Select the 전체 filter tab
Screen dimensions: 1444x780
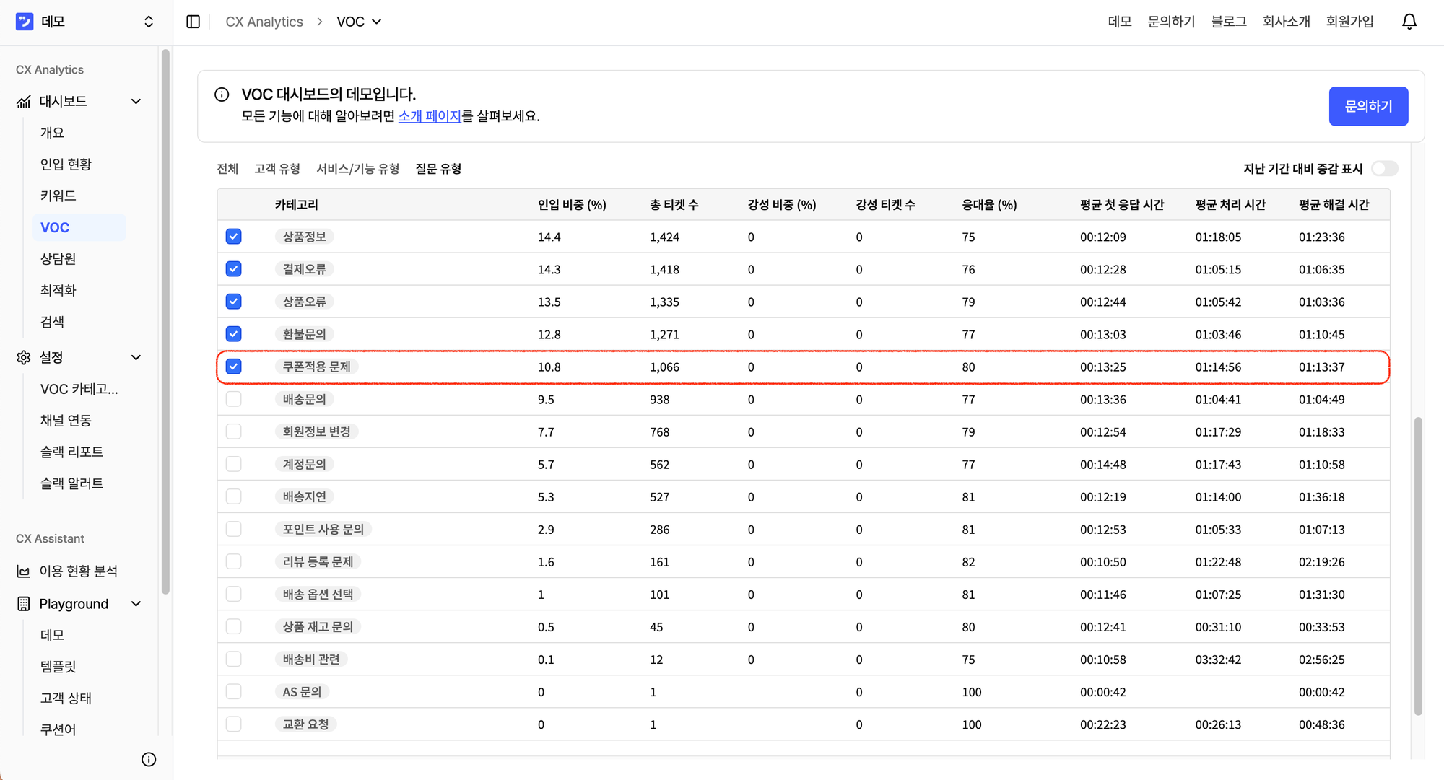click(227, 168)
